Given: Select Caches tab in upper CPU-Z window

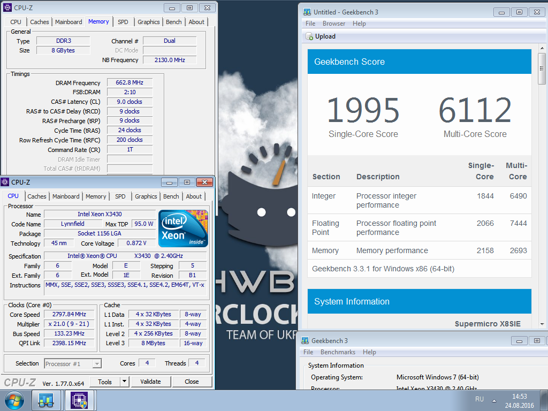Looking at the screenshot, I should (40, 21).
